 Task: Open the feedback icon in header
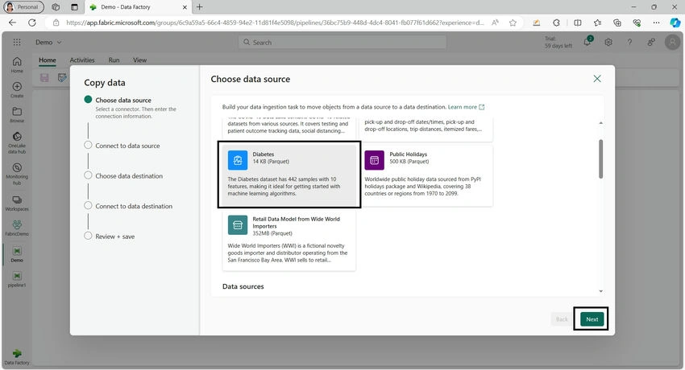coord(651,43)
